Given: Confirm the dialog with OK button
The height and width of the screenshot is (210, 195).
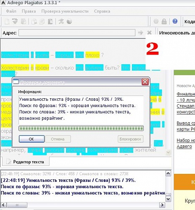Looking at the screenshot, I should [32, 139].
